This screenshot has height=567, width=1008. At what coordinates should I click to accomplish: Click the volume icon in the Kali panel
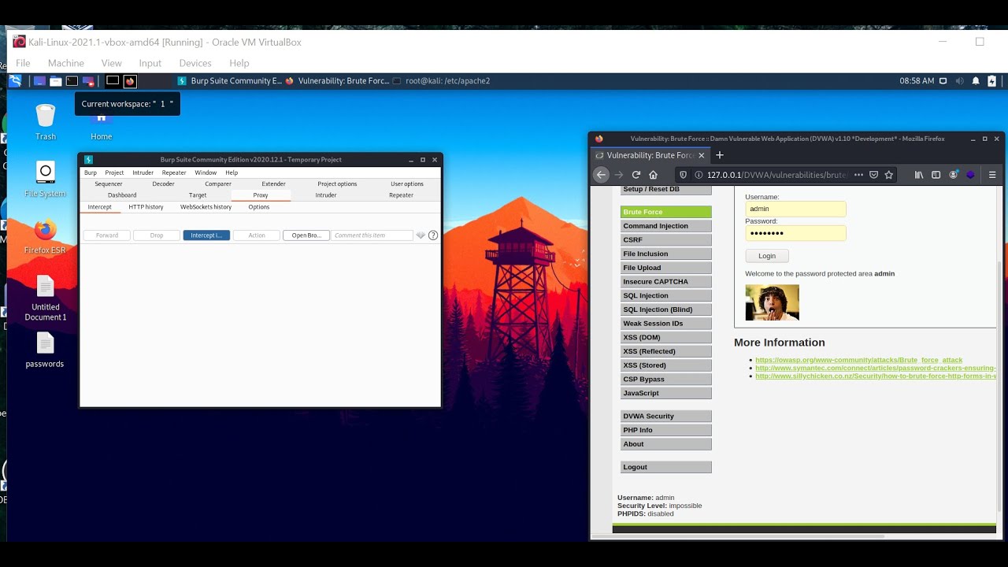[x=959, y=81]
